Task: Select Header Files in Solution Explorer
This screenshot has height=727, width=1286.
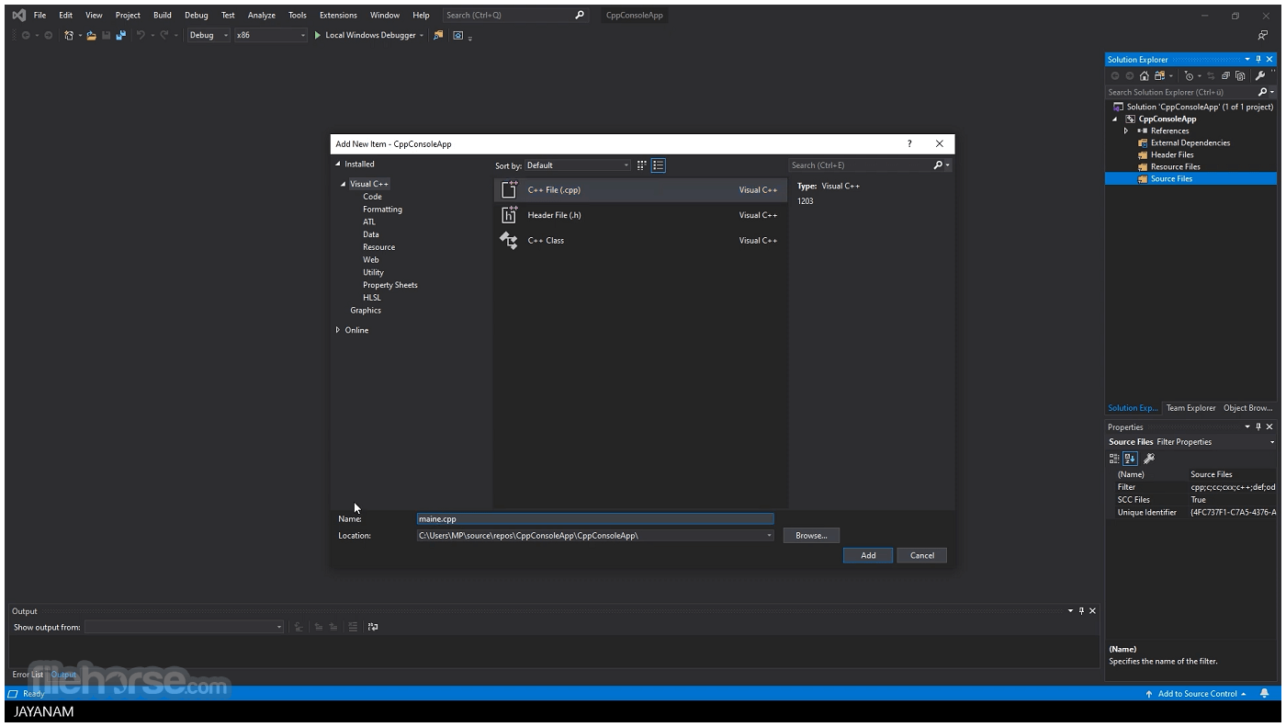Action: (x=1172, y=154)
